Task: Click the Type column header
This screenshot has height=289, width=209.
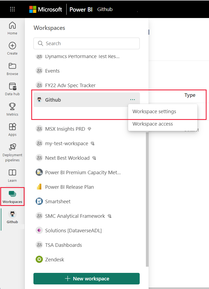Action: 190,95
